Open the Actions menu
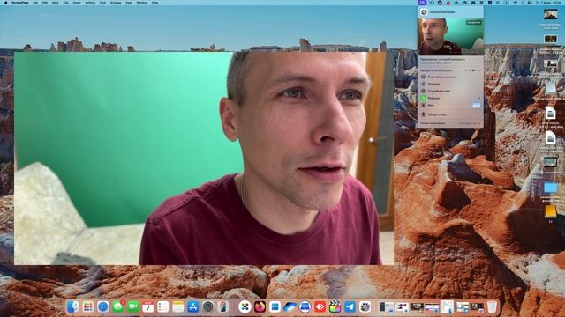The height and width of the screenshot is (317, 565). pyautogui.click(x=90, y=3)
